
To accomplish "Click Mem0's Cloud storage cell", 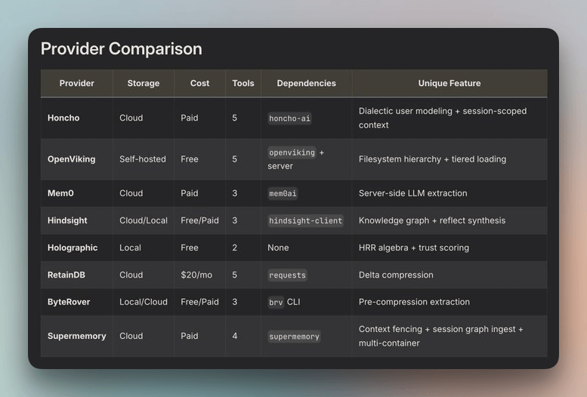I will coord(131,193).
